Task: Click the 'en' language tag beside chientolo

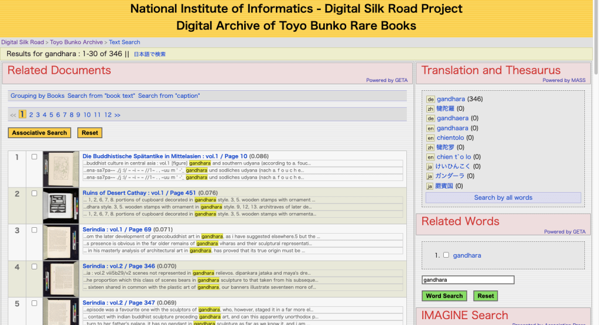Action: pos(430,138)
